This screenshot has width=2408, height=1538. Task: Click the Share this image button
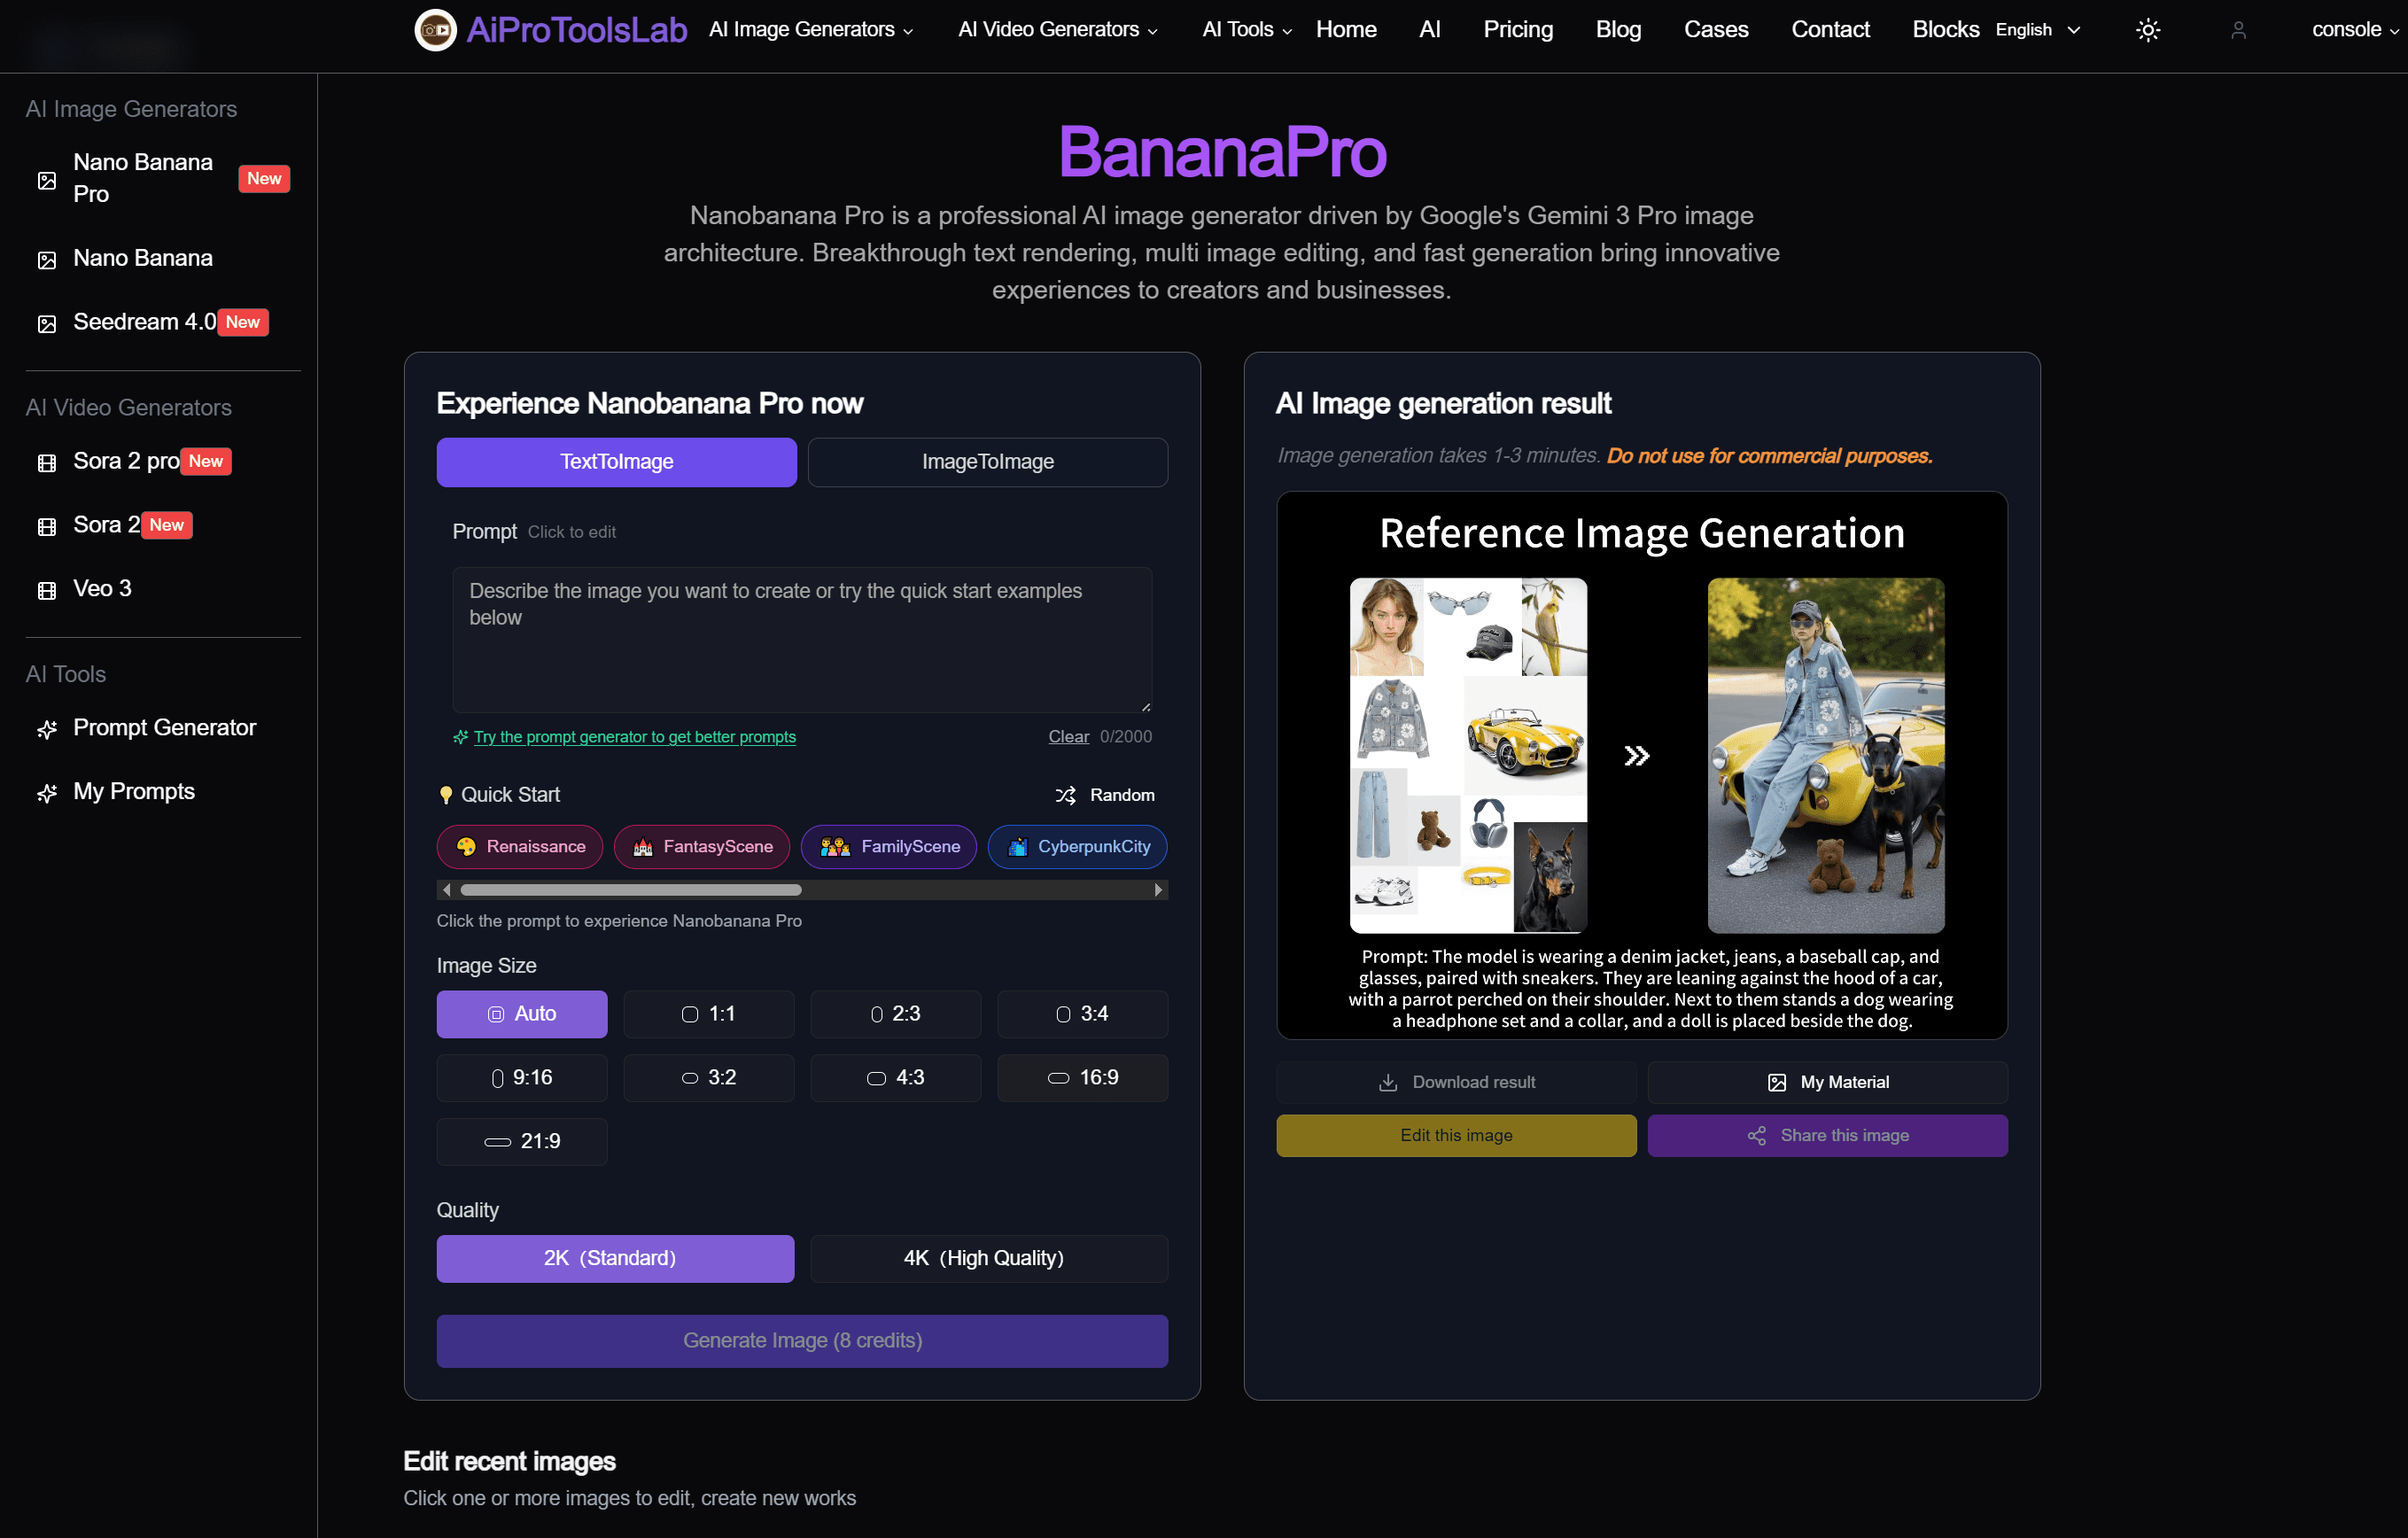(x=1826, y=1135)
